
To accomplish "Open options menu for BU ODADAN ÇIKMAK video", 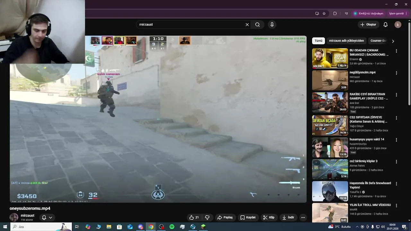I will click(x=396, y=51).
